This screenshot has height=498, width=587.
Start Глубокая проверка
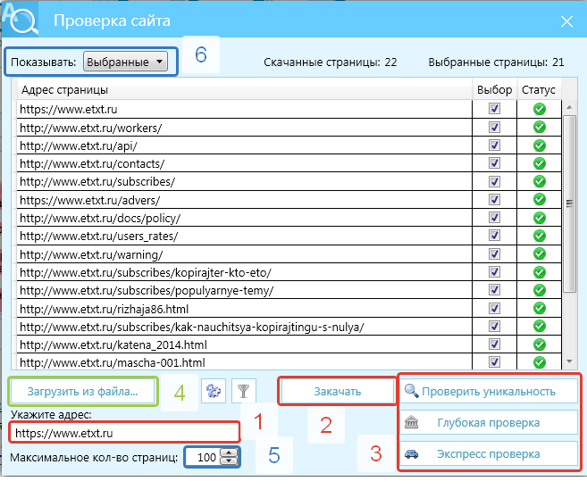(x=489, y=423)
